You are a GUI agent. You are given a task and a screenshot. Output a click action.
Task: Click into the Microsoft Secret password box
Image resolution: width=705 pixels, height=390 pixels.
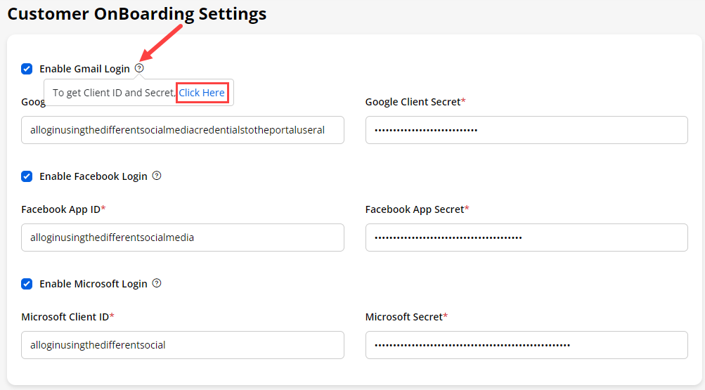pyautogui.click(x=526, y=345)
